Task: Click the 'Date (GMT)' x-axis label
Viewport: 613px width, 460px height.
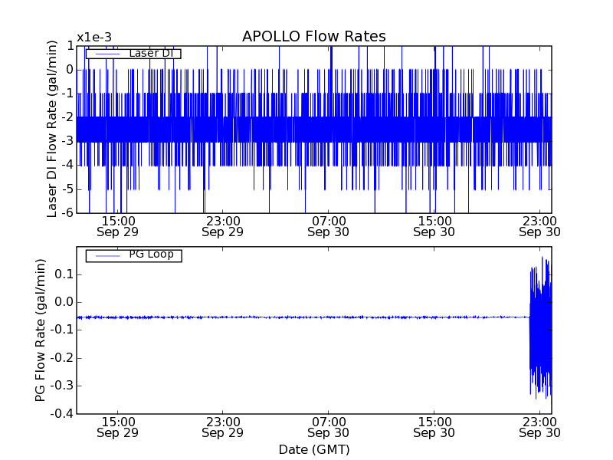Action: (314, 449)
